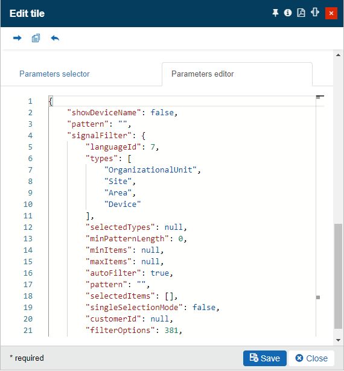Click the dialog scrollbar down arrow
The width and height of the screenshot is (344, 371).
point(339,340)
